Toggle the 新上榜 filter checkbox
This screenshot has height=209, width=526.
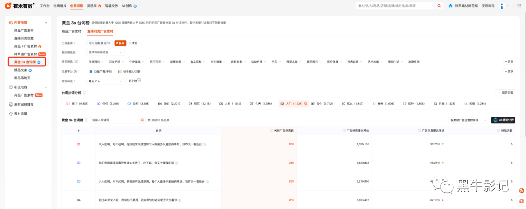coord(134,81)
